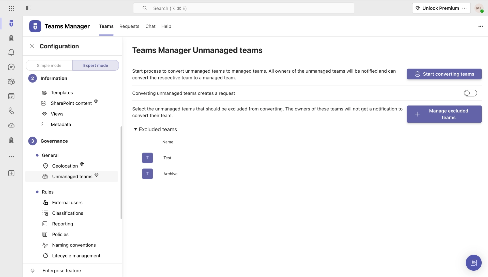Click Start converting teams button
Viewport: 488px width, 277px height.
[444, 74]
